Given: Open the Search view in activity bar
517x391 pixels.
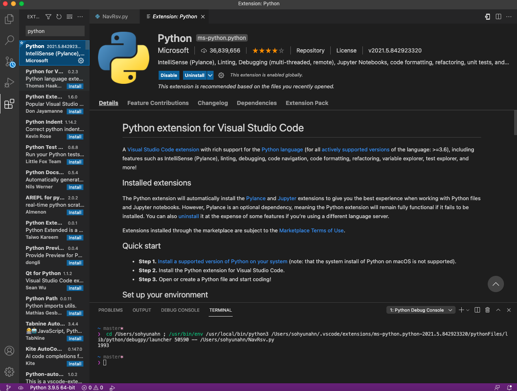Looking at the screenshot, I should 9,40.
